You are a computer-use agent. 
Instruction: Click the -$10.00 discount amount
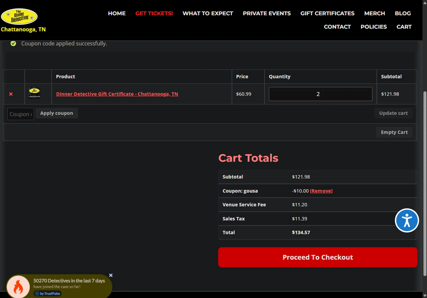click(300, 191)
